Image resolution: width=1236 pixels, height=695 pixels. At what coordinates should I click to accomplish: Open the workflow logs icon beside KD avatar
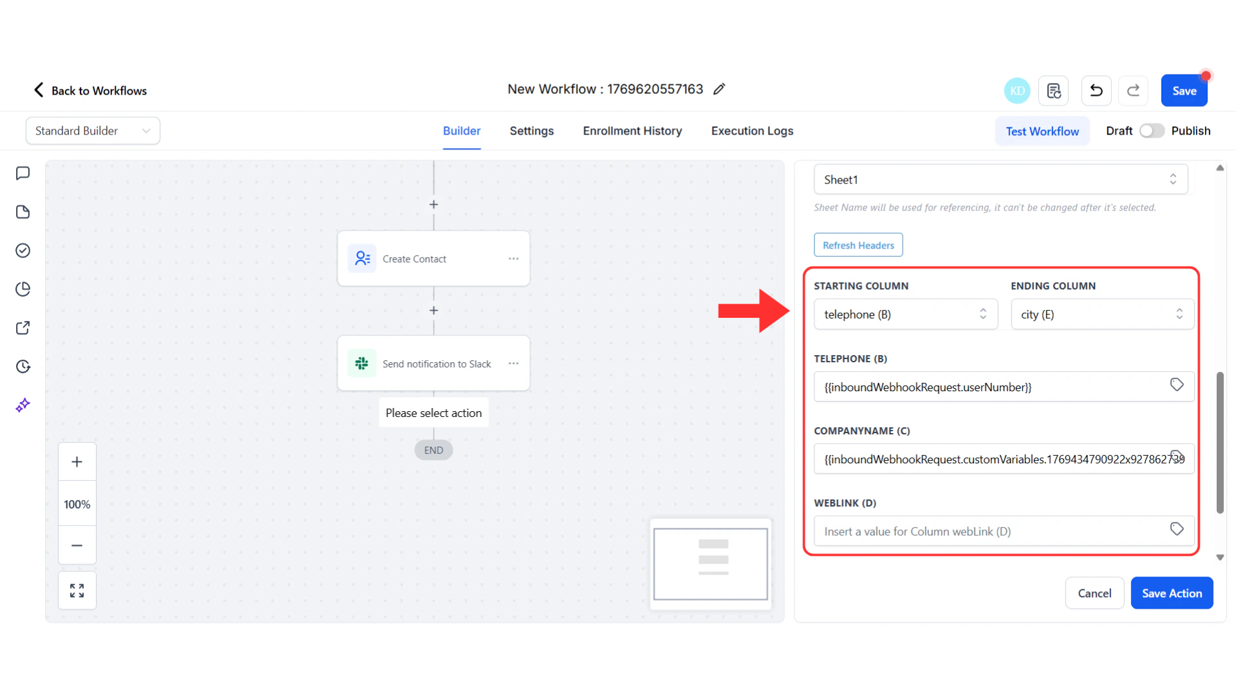(1053, 90)
